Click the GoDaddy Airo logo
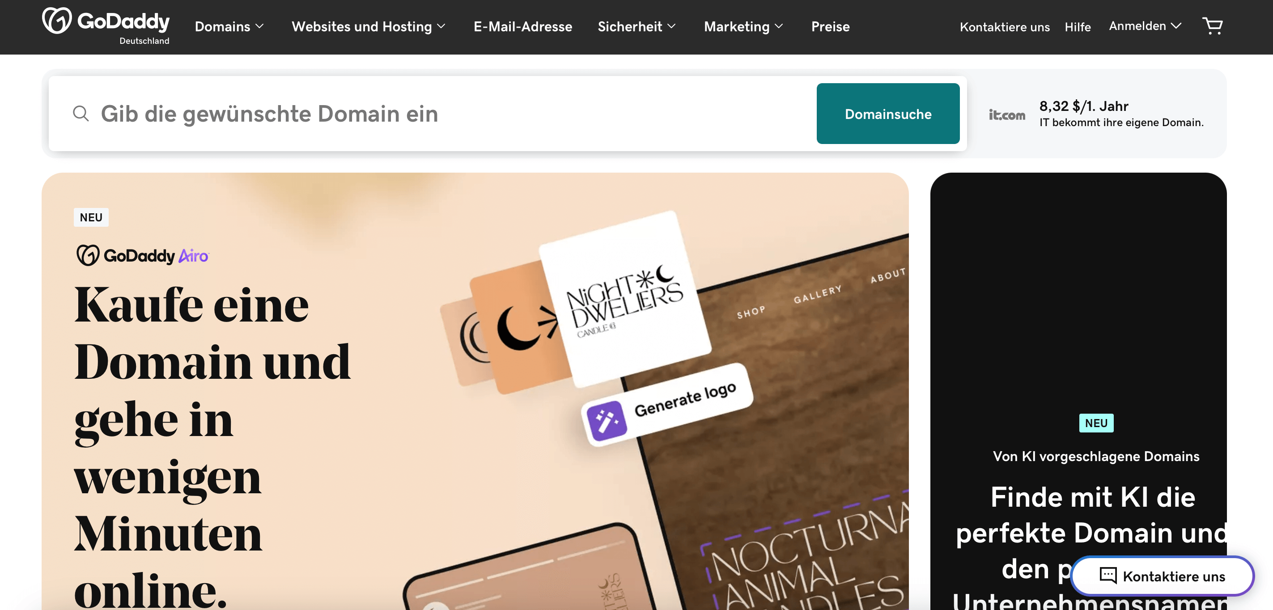 pyautogui.click(x=143, y=255)
